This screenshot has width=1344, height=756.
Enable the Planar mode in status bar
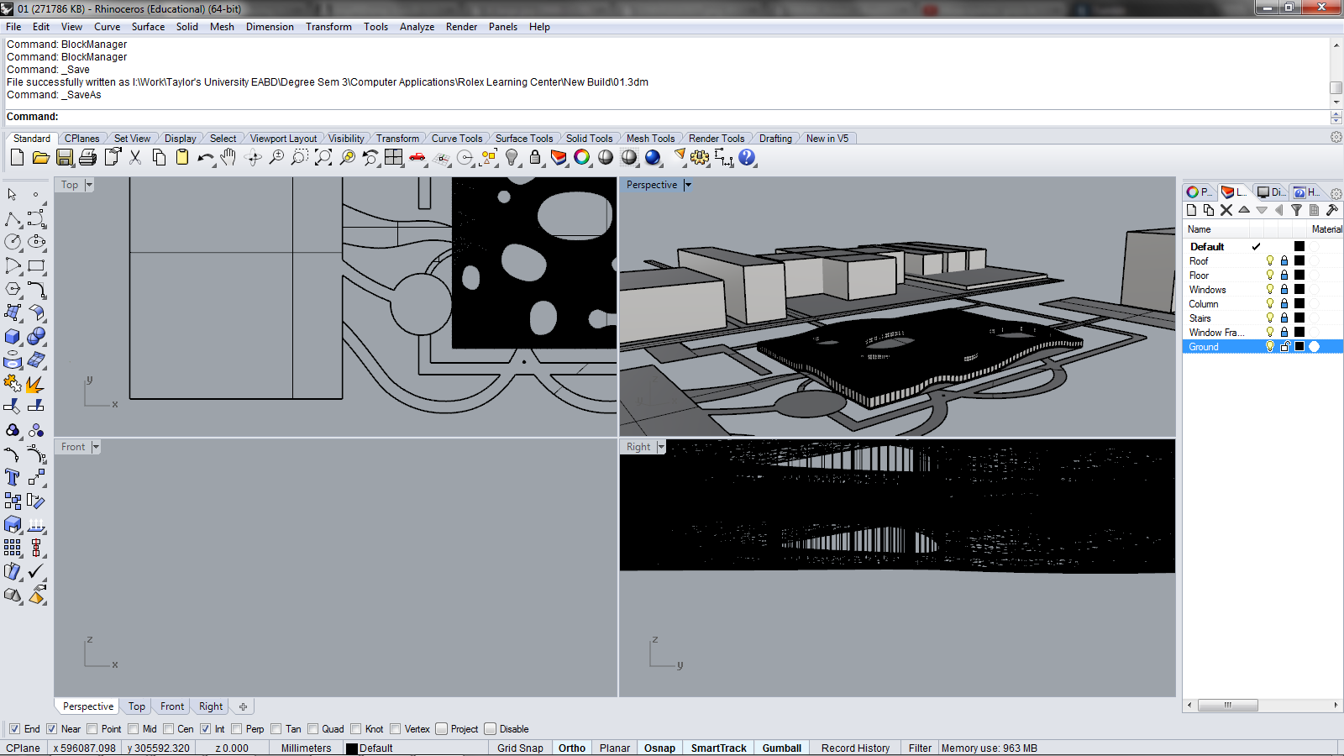pos(614,748)
